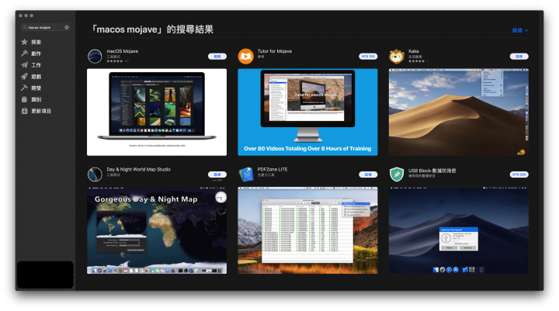Open the Kaka lion app icon
The width and height of the screenshot is (559, 311).
[397, 57]
